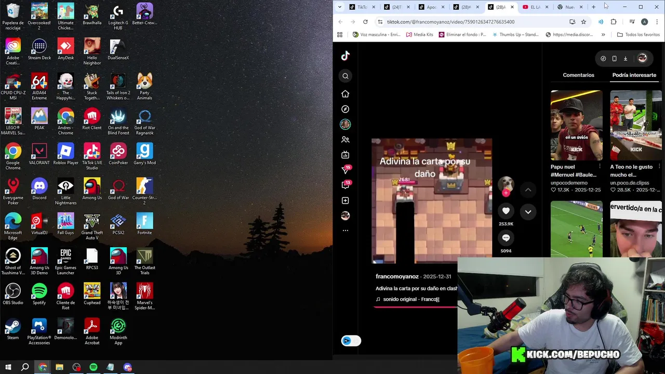This screenshot has width=665, height=374.
Task: Open Eliminar el fondo bookmark
Action: (x=462, y=35)
